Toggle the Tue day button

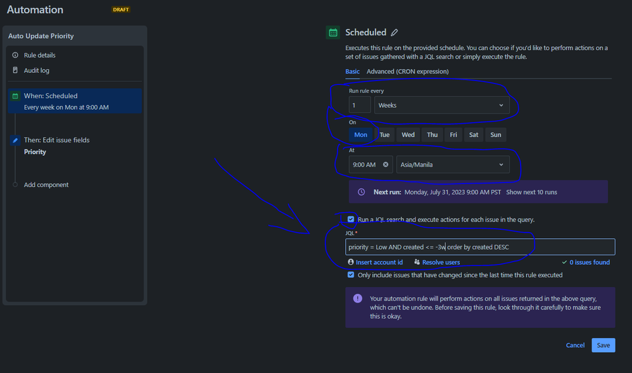(x=384, y=135)
